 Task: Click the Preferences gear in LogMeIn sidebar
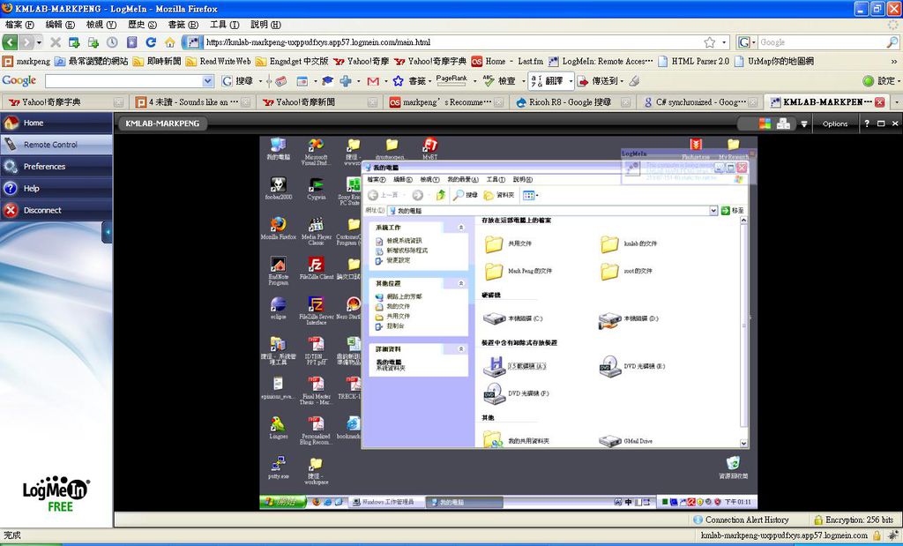tap(11, 167)
